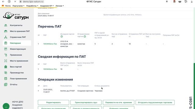Click Перевести на отв. хранение button
This screenshot has height=109, width=195.
(119, 102)
